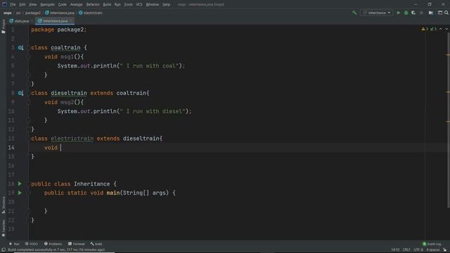
Task: Click the subclass gutter icon beside coaltrain
Action: click(x=20, y=48)
